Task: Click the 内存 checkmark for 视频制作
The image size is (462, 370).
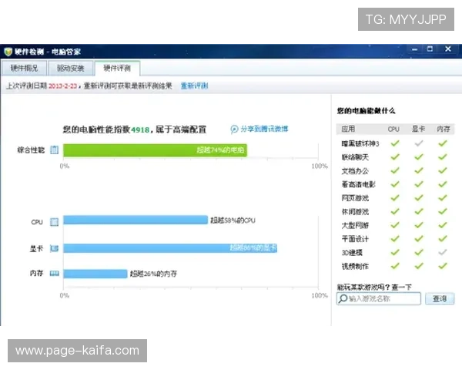Action: [443, 266]
